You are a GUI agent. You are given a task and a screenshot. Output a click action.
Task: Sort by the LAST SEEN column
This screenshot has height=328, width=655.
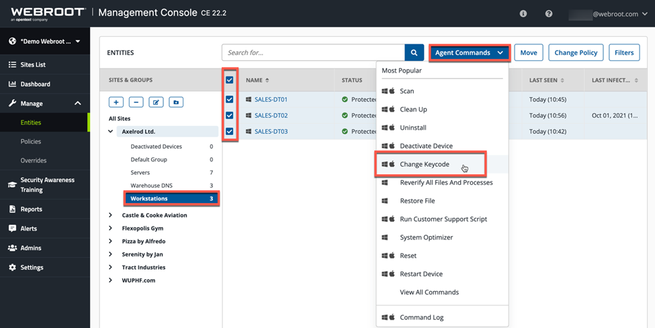point(546,80)
